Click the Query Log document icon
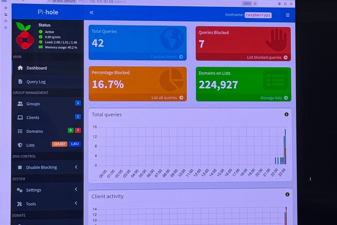Screen dimensions: 337x225 (x=20, y=81)
